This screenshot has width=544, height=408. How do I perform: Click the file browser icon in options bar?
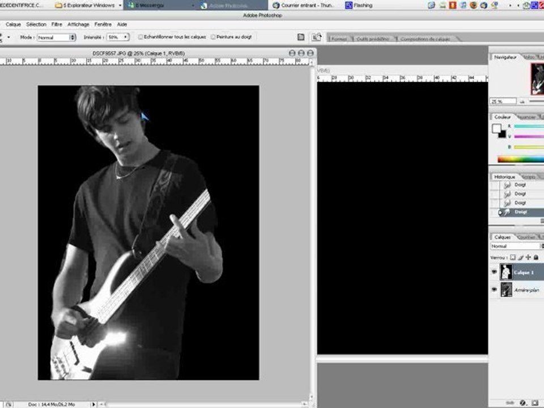click(316, 37)
